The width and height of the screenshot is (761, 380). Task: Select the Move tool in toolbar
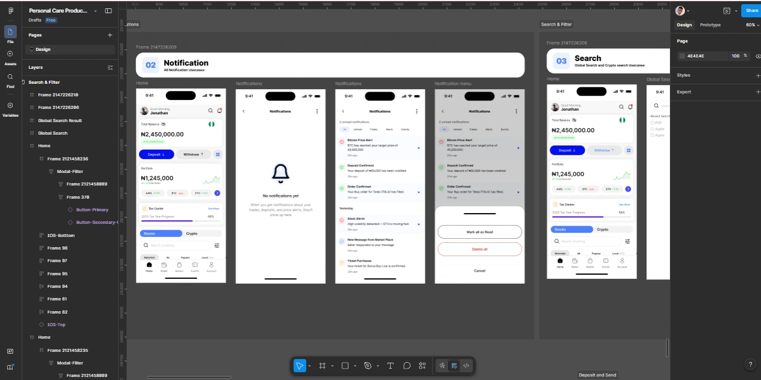coord(300,365)
